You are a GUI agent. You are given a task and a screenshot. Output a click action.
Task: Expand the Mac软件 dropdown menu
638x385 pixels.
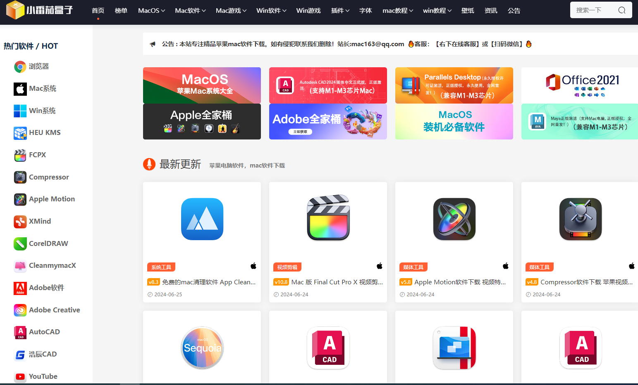pyautogui.click(x=190, y=11)
